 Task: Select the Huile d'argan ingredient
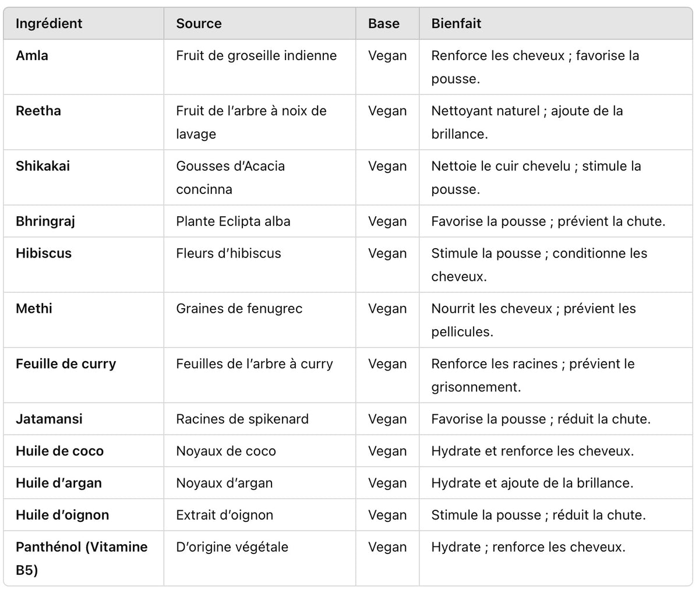[59, 484]
